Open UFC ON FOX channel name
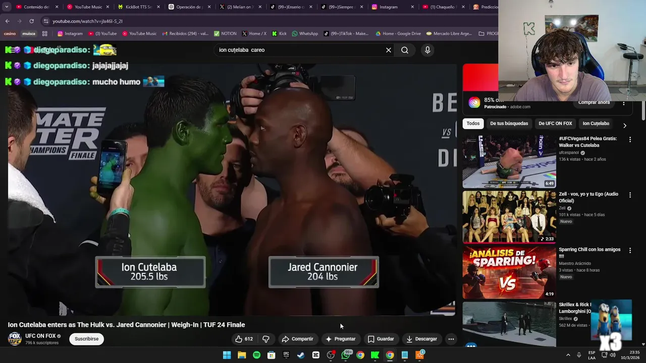646x363 pixels. (40, 336)
